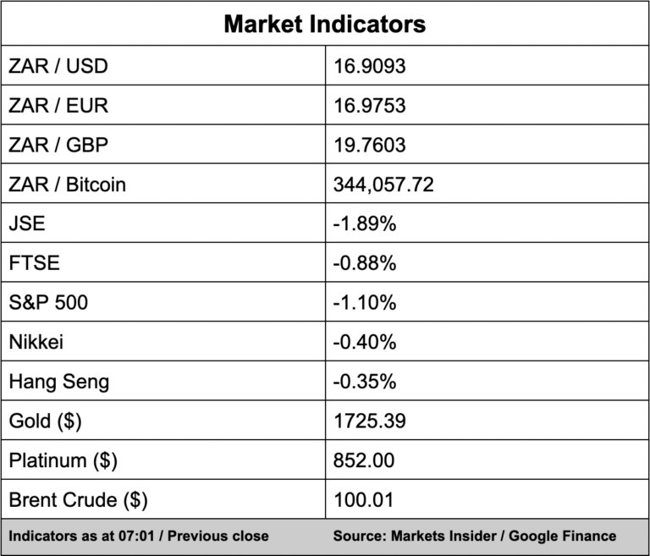Click the Market Indicators table heading
This screenshot has width=650, height=556.
(324, 24)
